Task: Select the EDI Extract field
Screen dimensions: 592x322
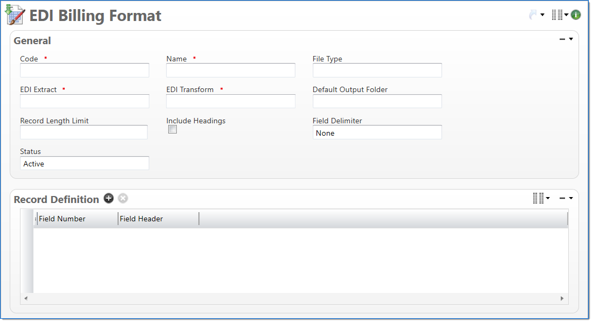Action: pyautogui.click(x=84, y=101)
